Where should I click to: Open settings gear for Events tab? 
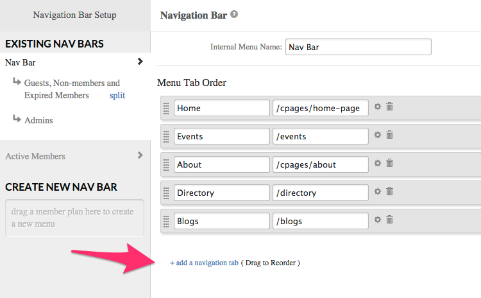point(378,135)
